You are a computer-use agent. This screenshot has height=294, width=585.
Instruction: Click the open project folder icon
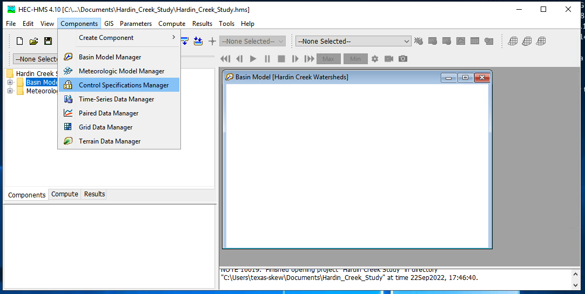[34, 42]
